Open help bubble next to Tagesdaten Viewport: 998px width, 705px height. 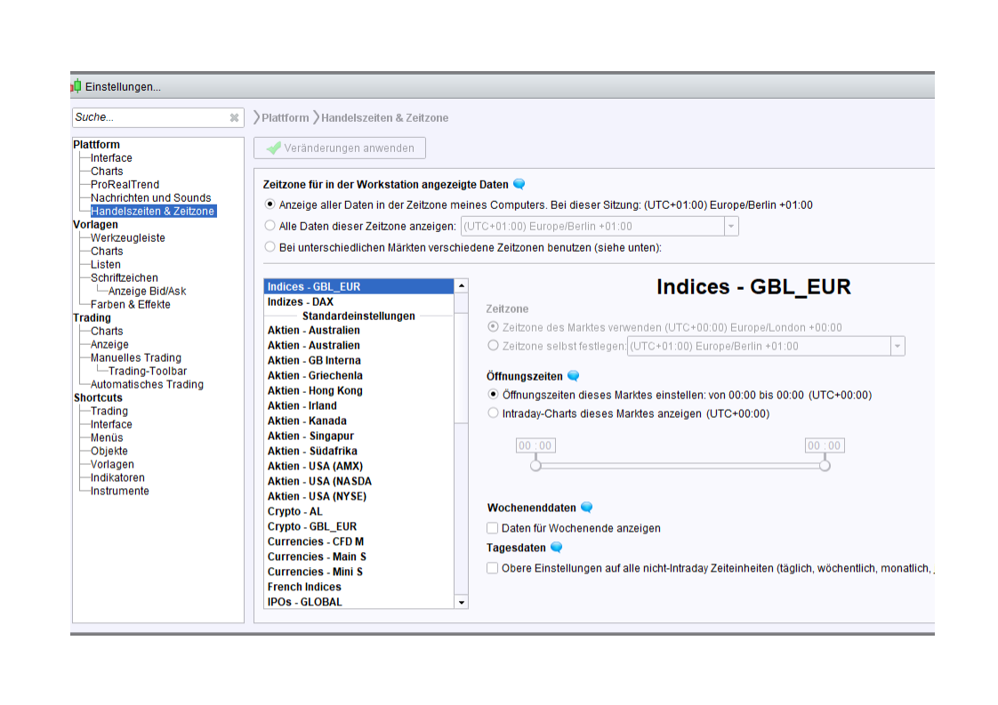pos(556,548)
